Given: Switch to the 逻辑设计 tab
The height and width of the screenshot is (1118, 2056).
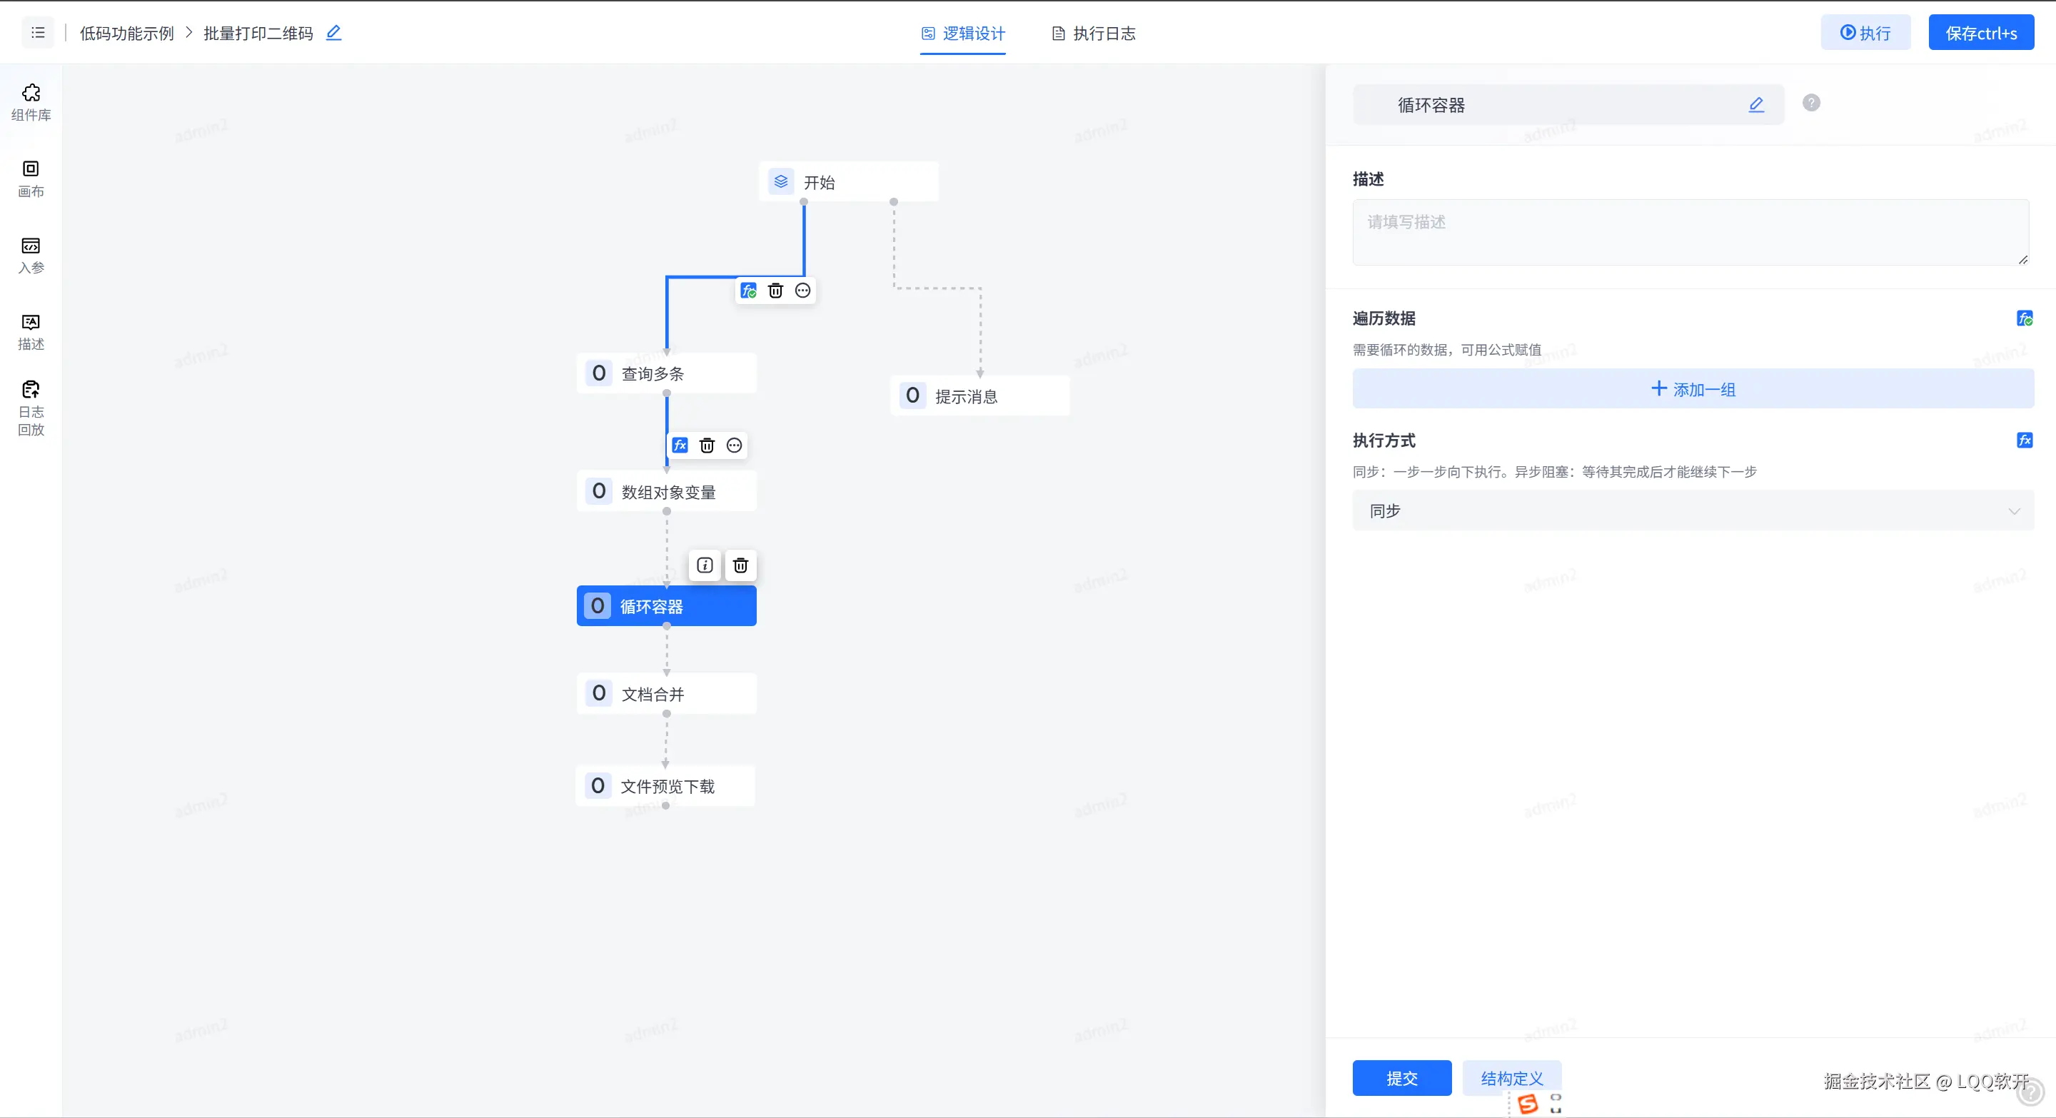Looking at the screenshot, I should point(962,34).
